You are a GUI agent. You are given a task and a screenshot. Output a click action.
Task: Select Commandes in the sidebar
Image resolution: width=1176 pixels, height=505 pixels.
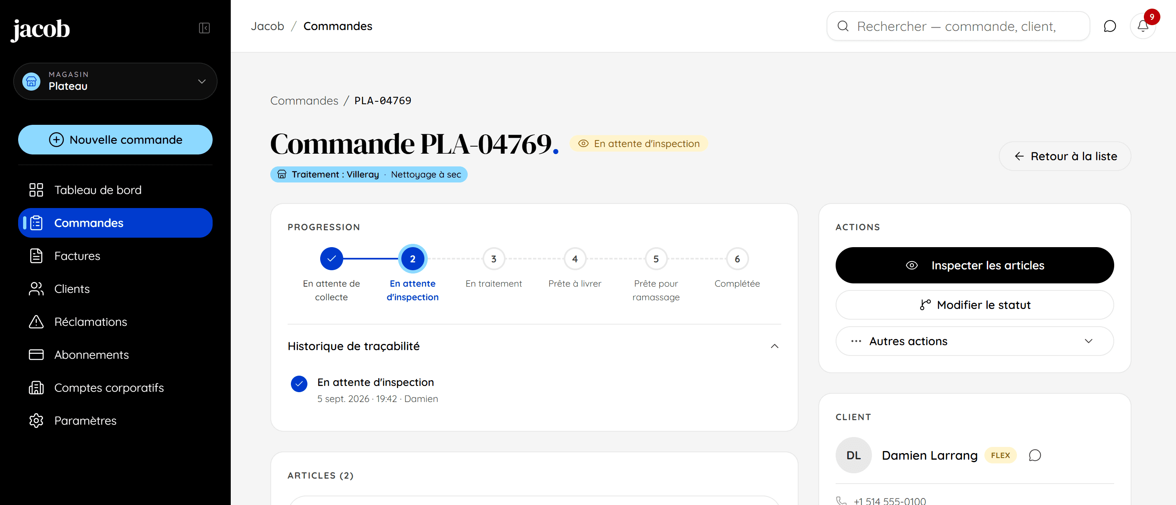pyautogui.click(x=115, y=222)
